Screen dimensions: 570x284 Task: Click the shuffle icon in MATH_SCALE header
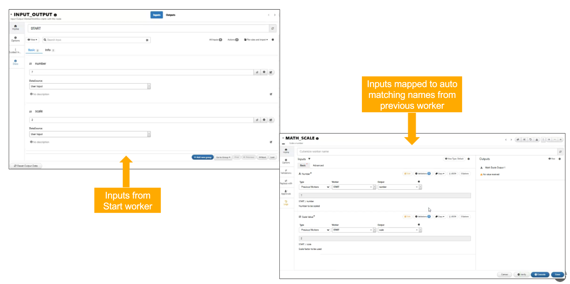pos(524,140)
